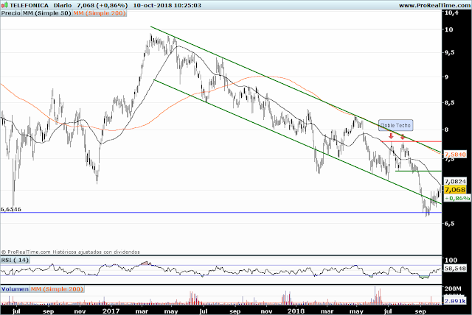The height and width of the screenshot is (315, 472).
Task: Click the 10 price level on scale
Action: click(x=449, y=29)
